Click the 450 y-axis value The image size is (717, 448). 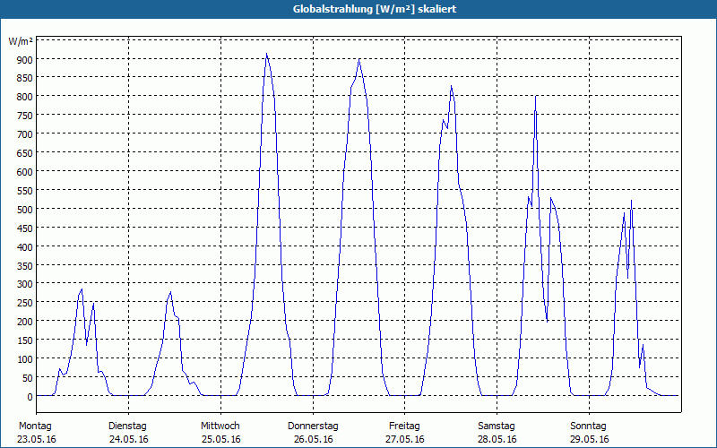pos(25,228)
